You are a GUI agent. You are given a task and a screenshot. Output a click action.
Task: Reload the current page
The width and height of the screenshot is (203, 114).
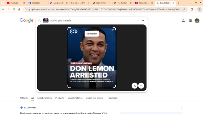(x=14, y=9)
